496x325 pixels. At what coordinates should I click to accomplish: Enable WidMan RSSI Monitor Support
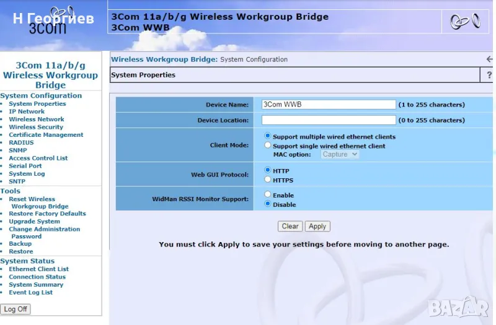pyautogui.click(x=268, y=194)
